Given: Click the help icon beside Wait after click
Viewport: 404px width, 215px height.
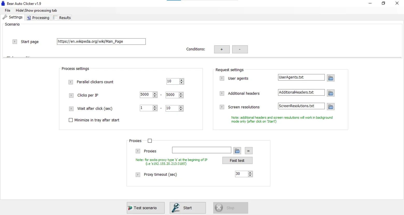Looking at the screenshot, I should tap(71, 109).
